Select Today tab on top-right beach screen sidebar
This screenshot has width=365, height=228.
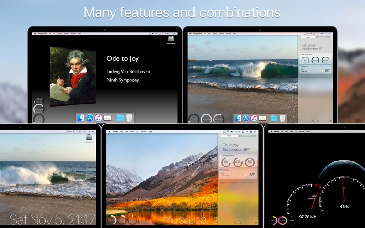[x=308, y=37]
